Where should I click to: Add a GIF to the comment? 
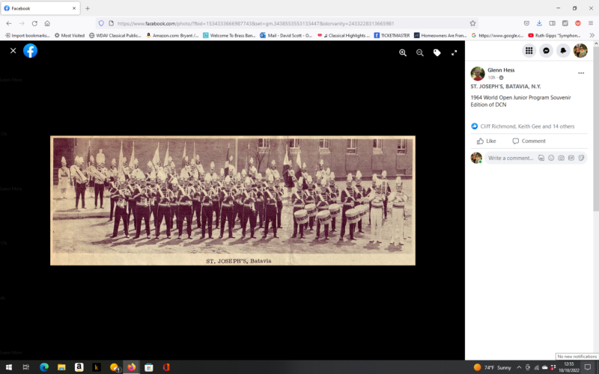[571, 158]
